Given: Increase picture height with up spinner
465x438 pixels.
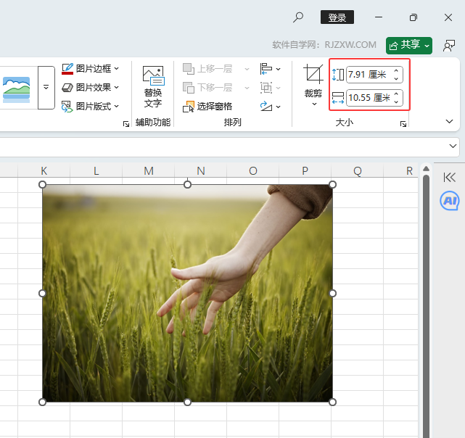Looking at the screenshot, I should [x=396, y=70].
